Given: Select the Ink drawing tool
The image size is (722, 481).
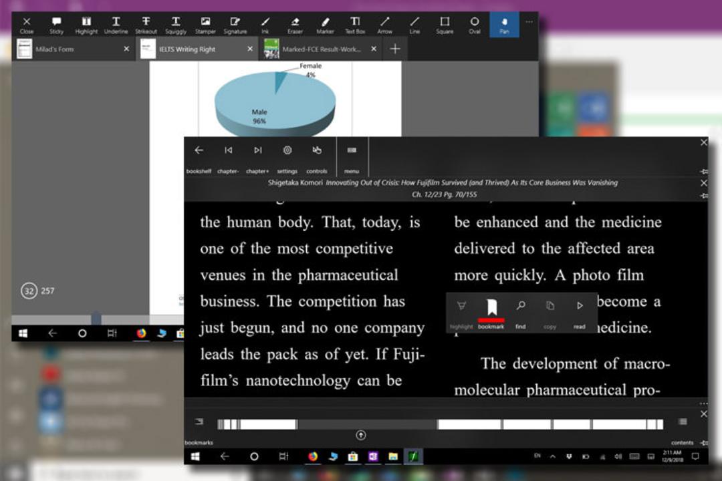Looking at the screenshot, I should (265, 25).
